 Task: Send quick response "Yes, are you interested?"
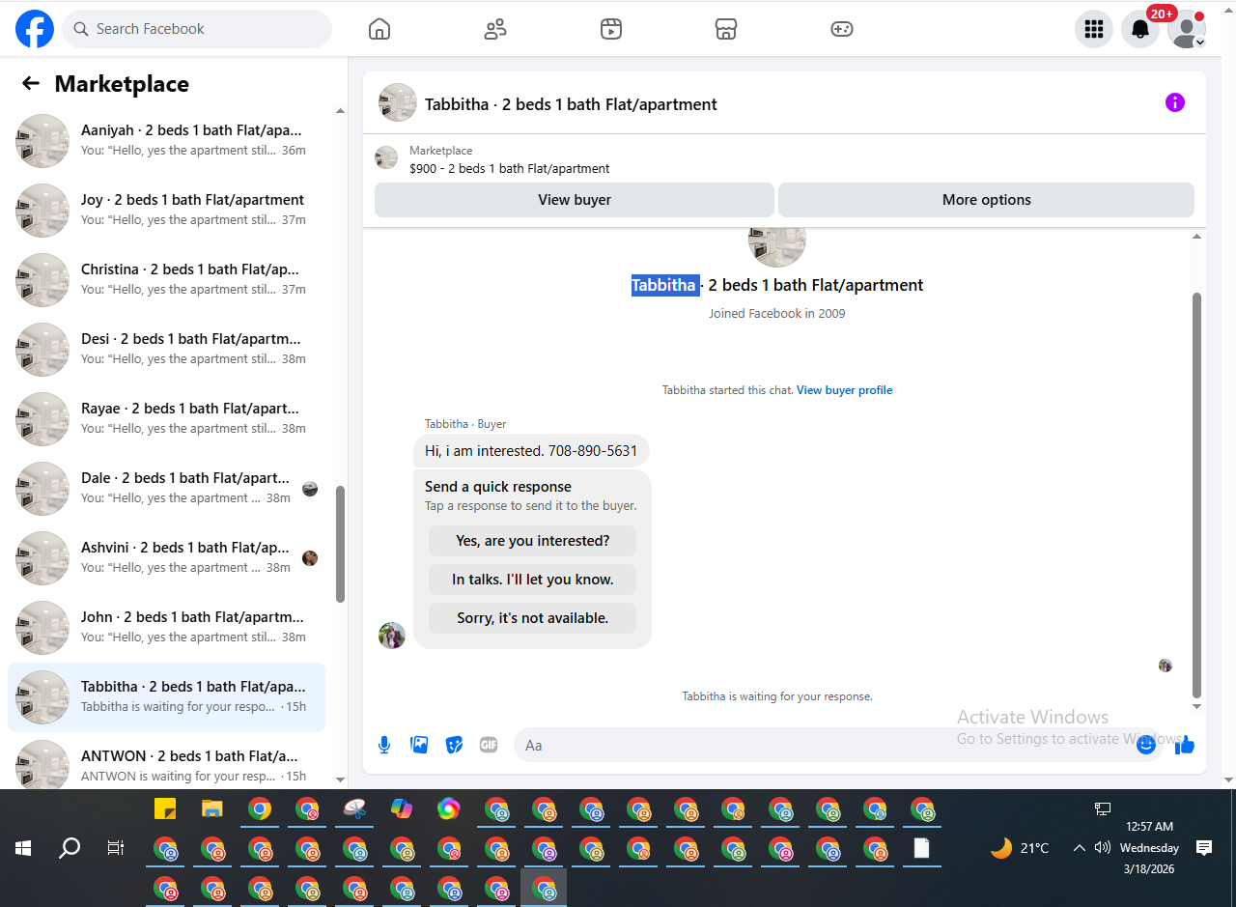532,541
